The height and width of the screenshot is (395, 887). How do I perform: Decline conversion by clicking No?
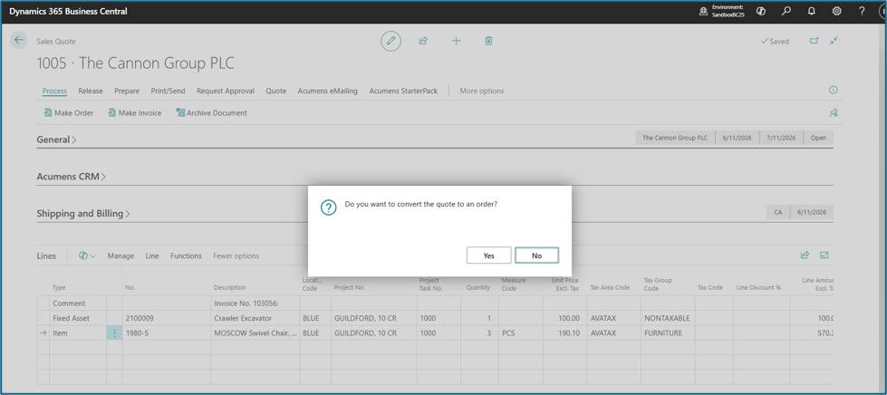click(537, 255)
